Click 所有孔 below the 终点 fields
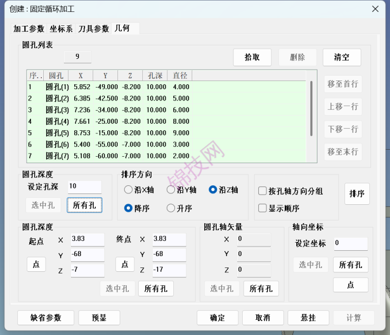The height and width of the screenshot is (335, 390). pos(156,289)
